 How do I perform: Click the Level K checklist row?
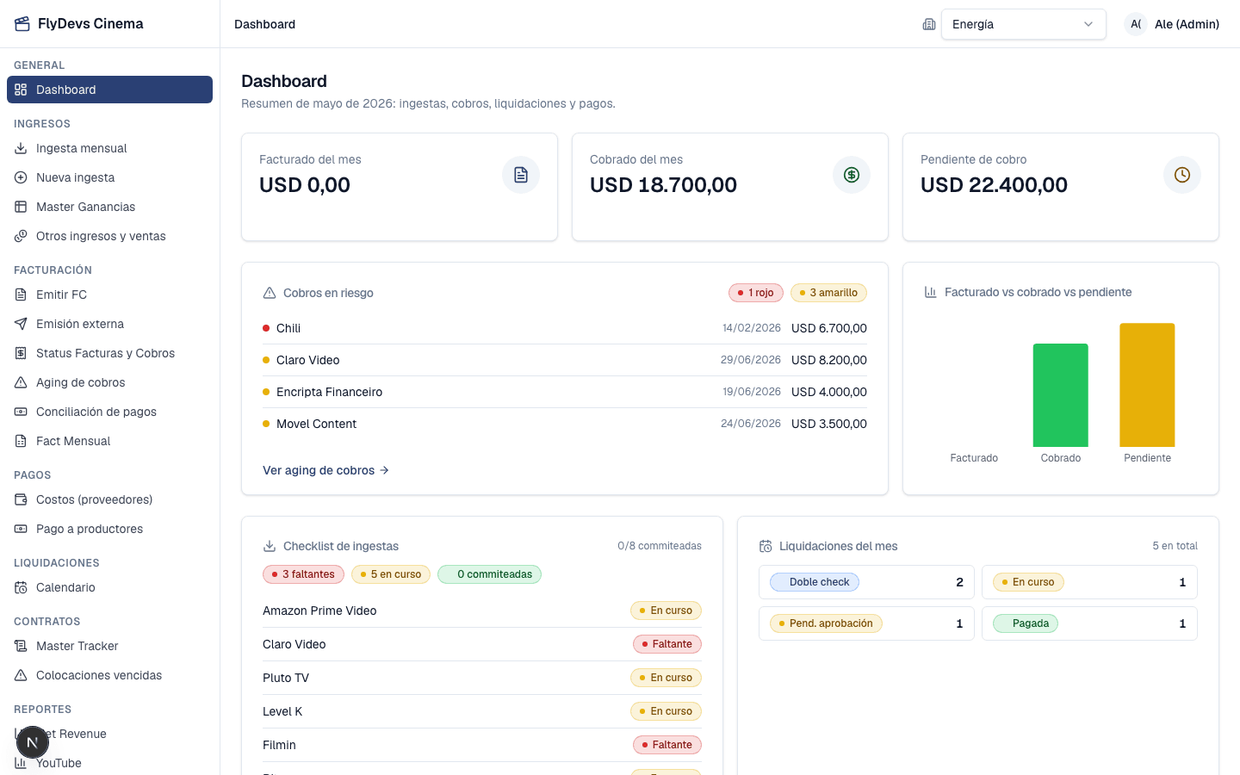pyautogui.click(x=482, y=711)
